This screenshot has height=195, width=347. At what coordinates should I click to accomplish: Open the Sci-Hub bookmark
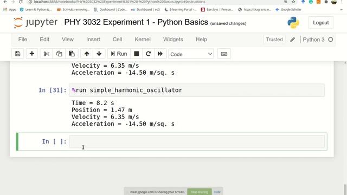pyautogui.click(x=73, y=10)
